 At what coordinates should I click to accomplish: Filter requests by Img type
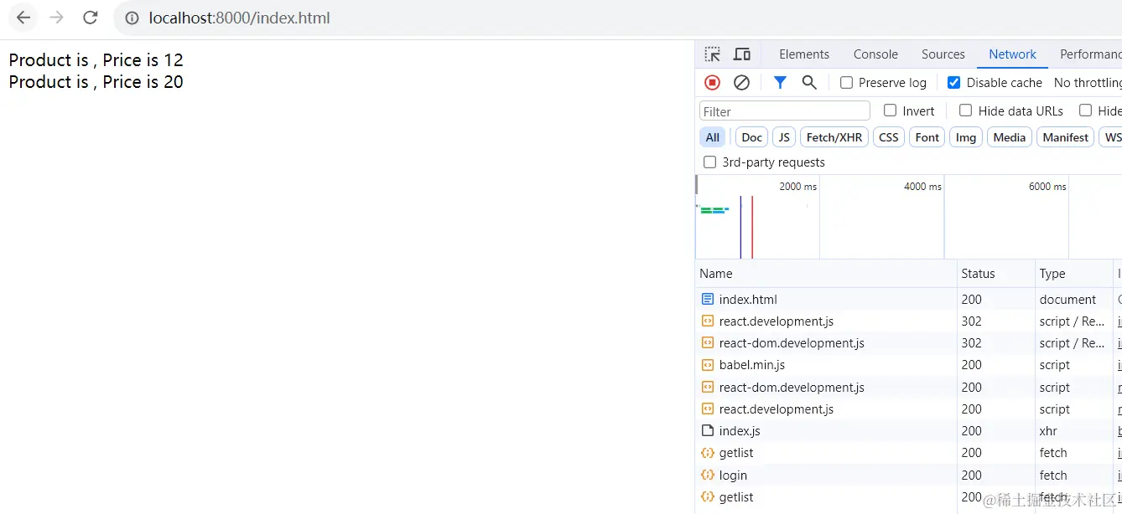point(966,137)
